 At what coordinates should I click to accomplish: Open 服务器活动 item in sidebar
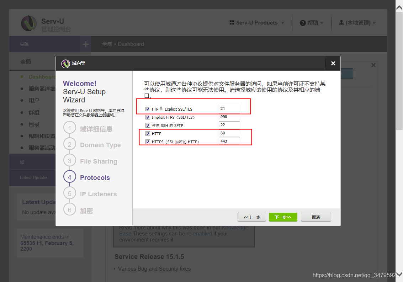(42, 148)
